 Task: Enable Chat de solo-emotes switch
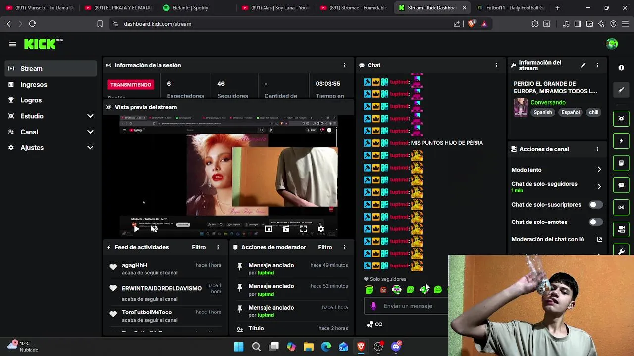click(x=595, y=222)
